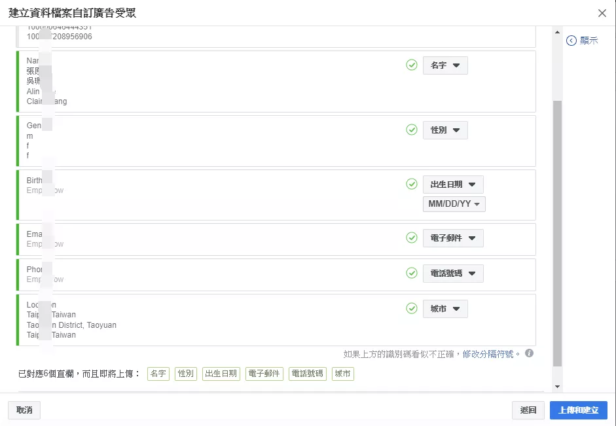Click the 修改分隔符號 link

[488, 354]
